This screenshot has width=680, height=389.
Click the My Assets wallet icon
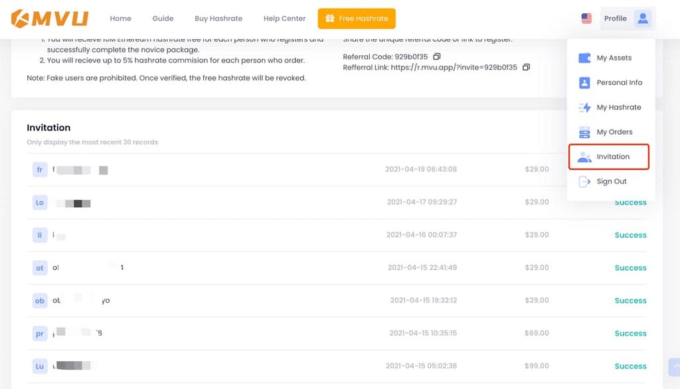click(x=584, y=58)
